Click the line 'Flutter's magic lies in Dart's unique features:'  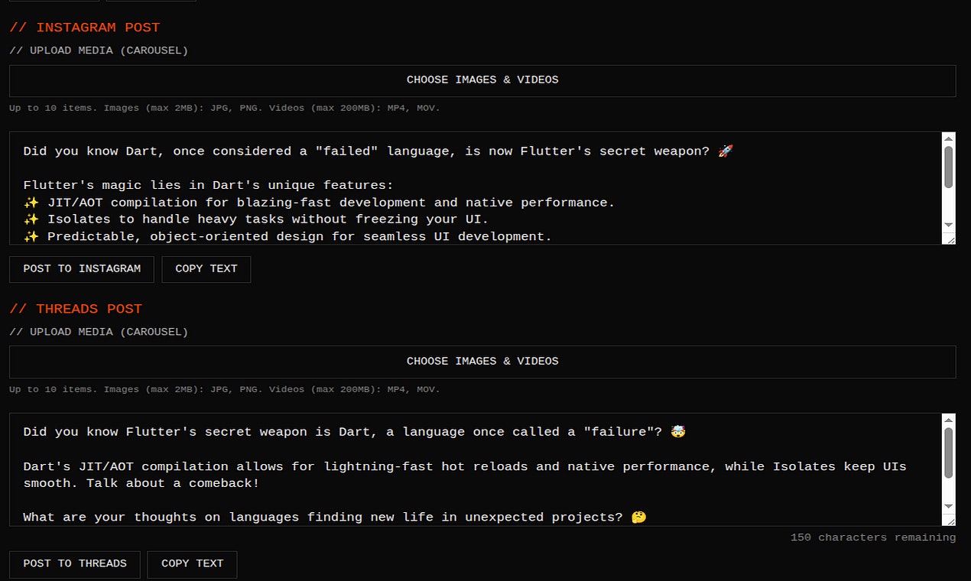[x=208, y=185]
